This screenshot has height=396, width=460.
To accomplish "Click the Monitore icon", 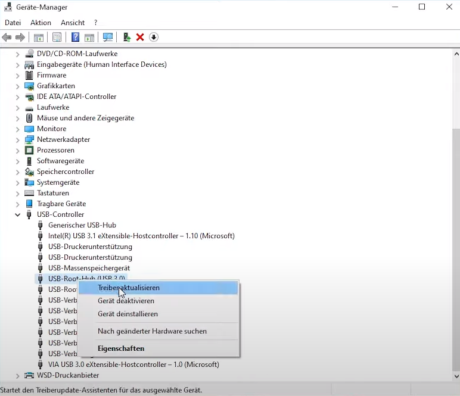I will click(x=29, y=129).
